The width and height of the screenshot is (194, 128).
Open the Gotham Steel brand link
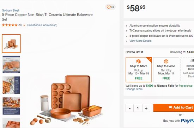coord(10,10)
